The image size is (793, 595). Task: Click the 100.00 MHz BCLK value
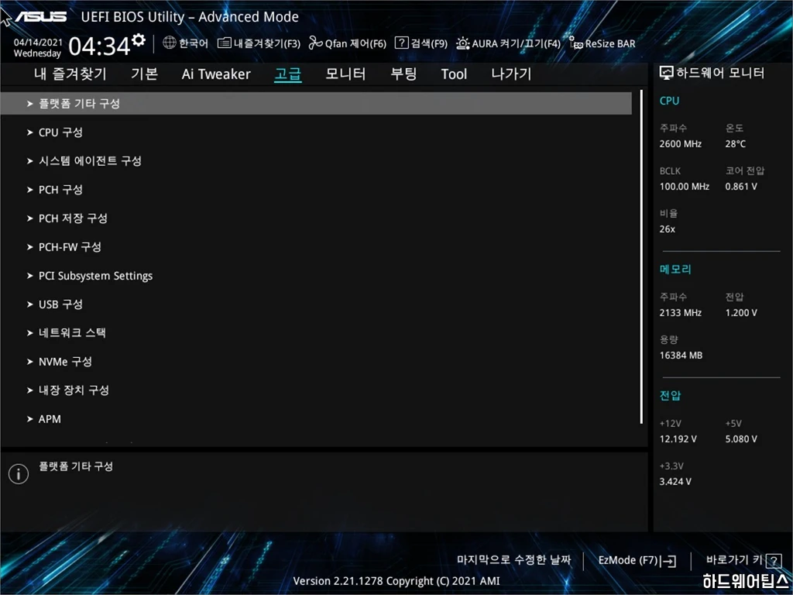click(685, 187)
